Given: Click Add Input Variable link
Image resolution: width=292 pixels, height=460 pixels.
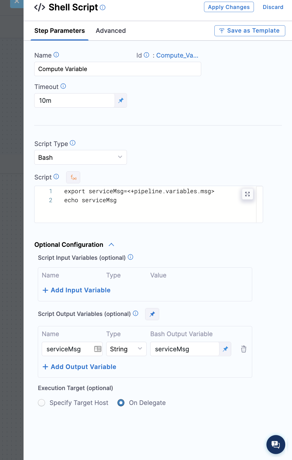Looking at the screenshot, I should [x=77, y=290].
